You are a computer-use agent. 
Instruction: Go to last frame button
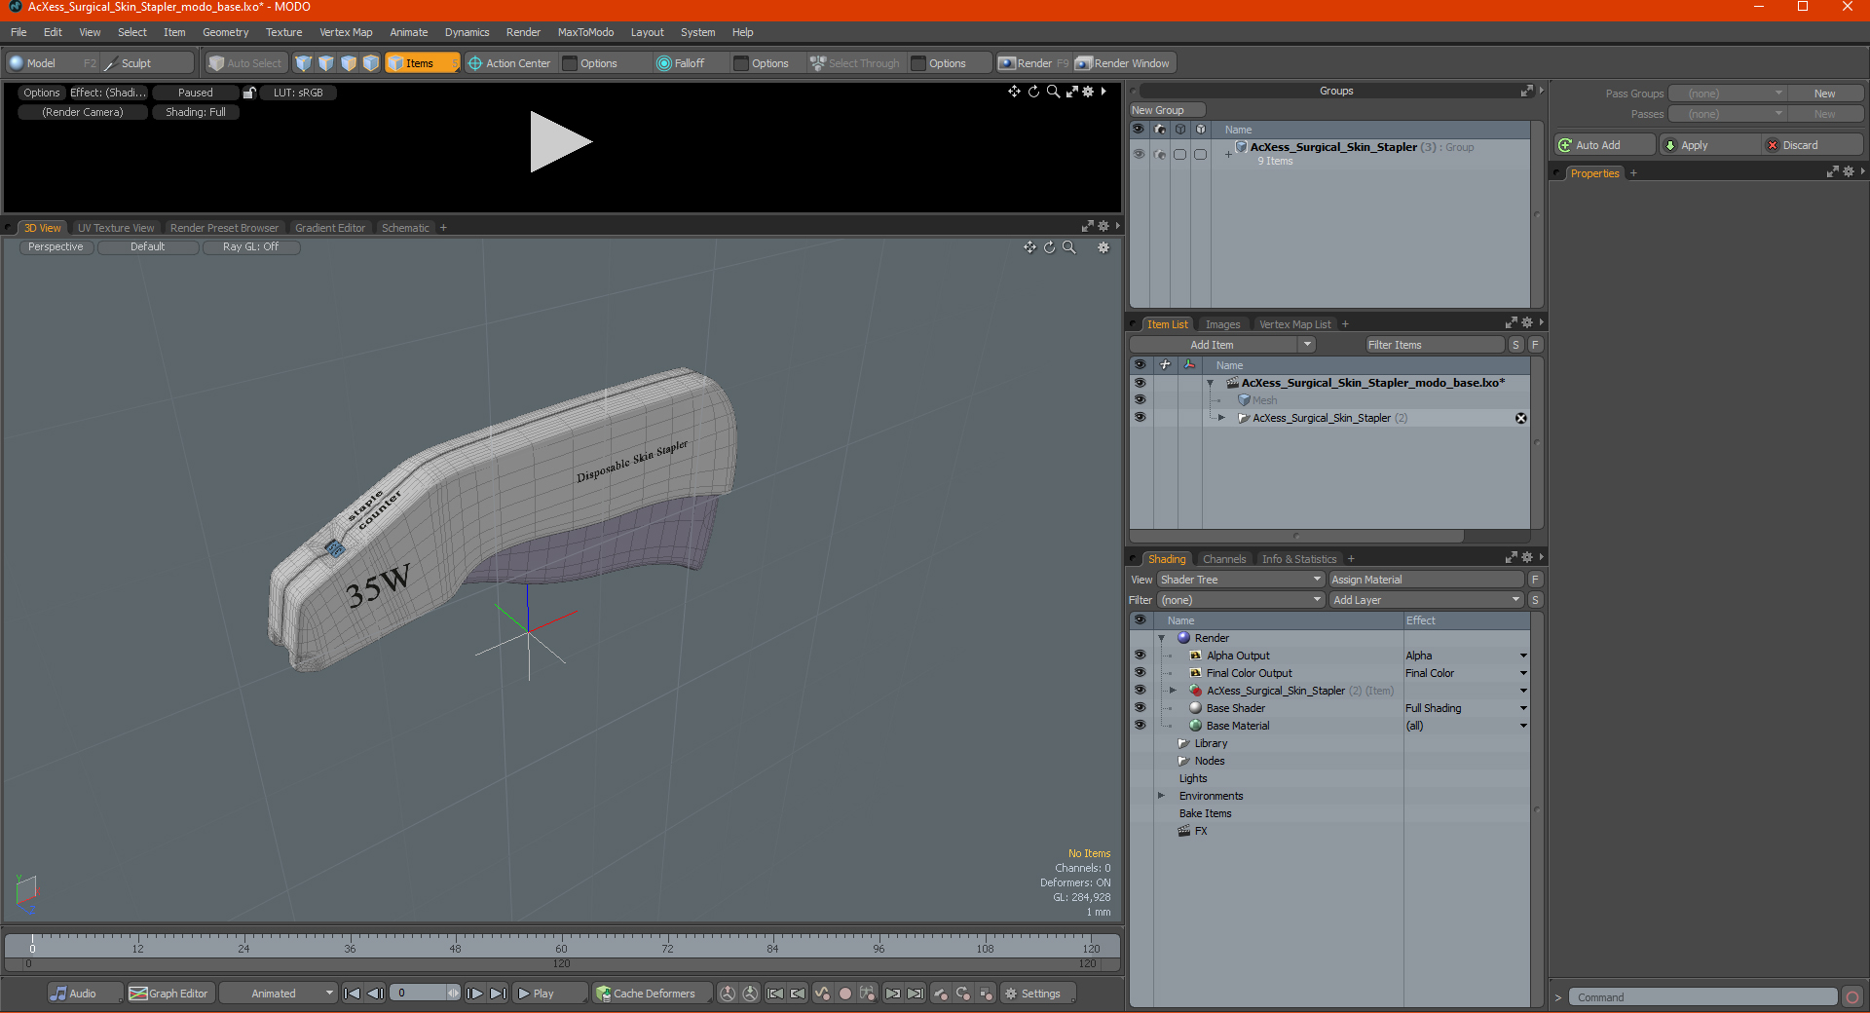(x=498, y=994)
